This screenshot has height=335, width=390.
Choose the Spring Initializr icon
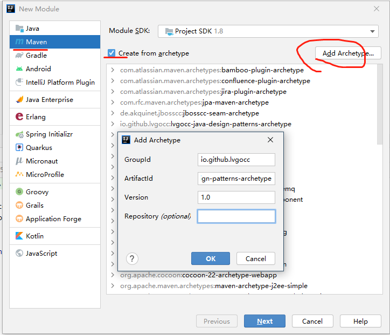(19, 134)
